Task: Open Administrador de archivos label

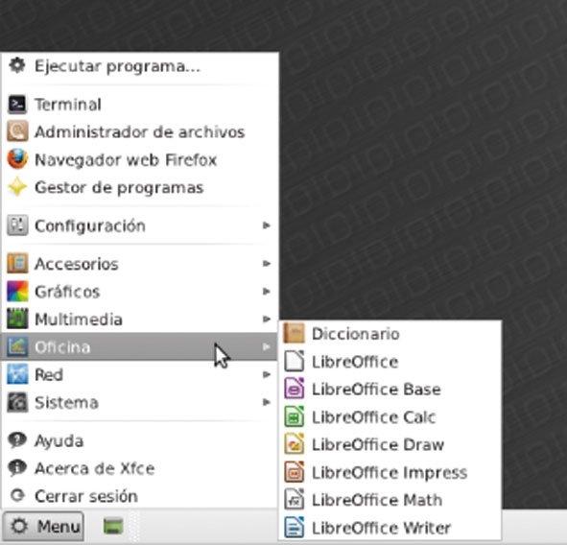Action: (140, 132)
